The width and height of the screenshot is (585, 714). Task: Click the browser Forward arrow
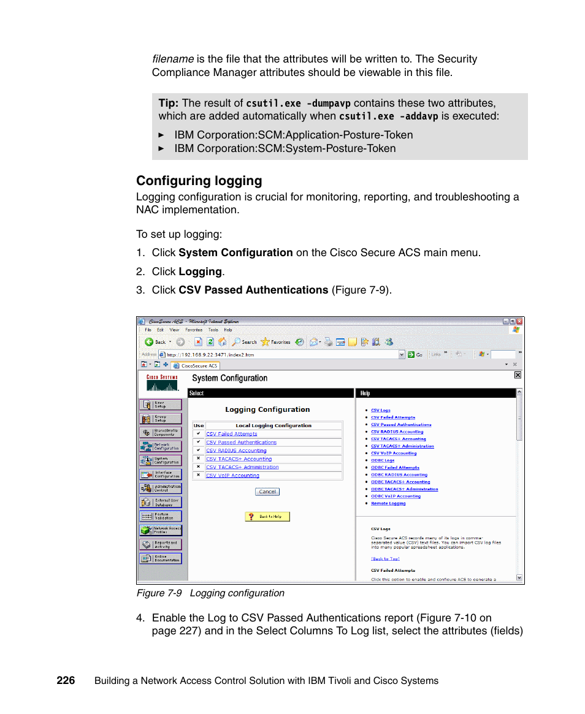coord(180,342)
